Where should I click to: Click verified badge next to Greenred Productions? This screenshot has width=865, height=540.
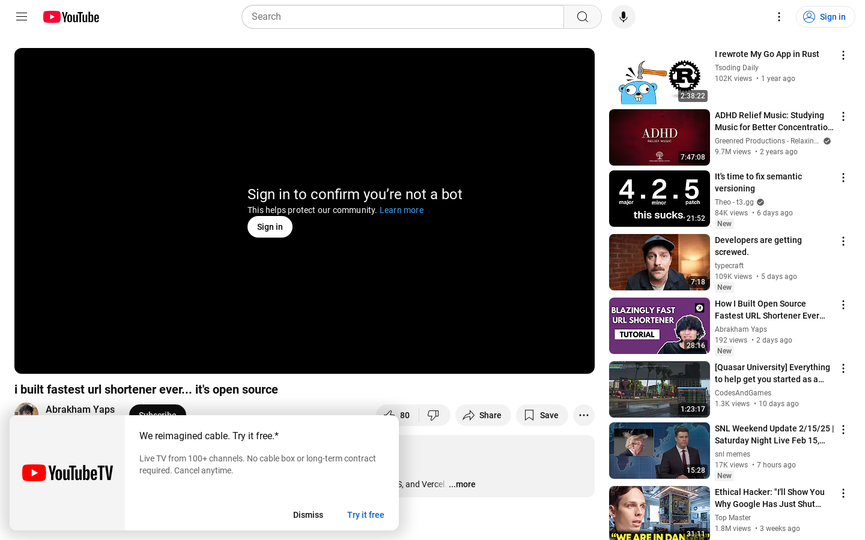[827, 141]
